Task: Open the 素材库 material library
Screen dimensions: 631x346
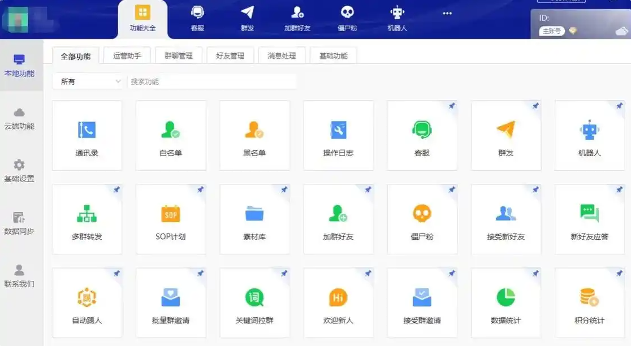Action: click(x=255, y=219)
